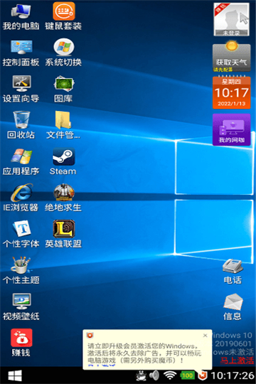Open the 个性字体 icon

[x=21, y=234]
